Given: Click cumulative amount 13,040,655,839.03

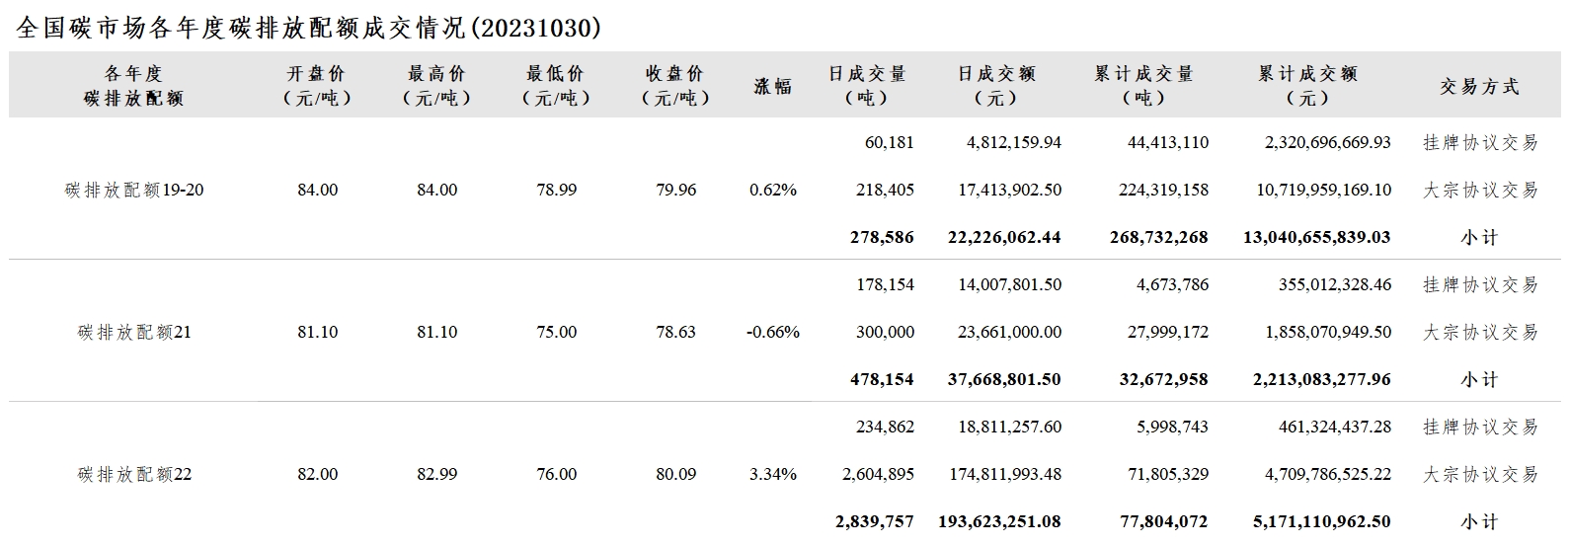Looking at the screenshot, I should tap(1313, 237).
